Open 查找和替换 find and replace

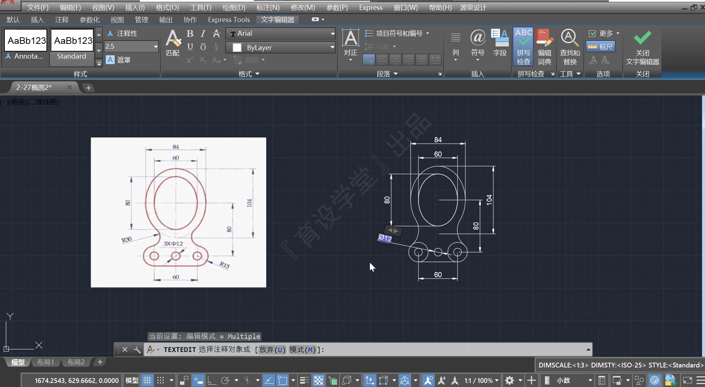pos(570,47)
